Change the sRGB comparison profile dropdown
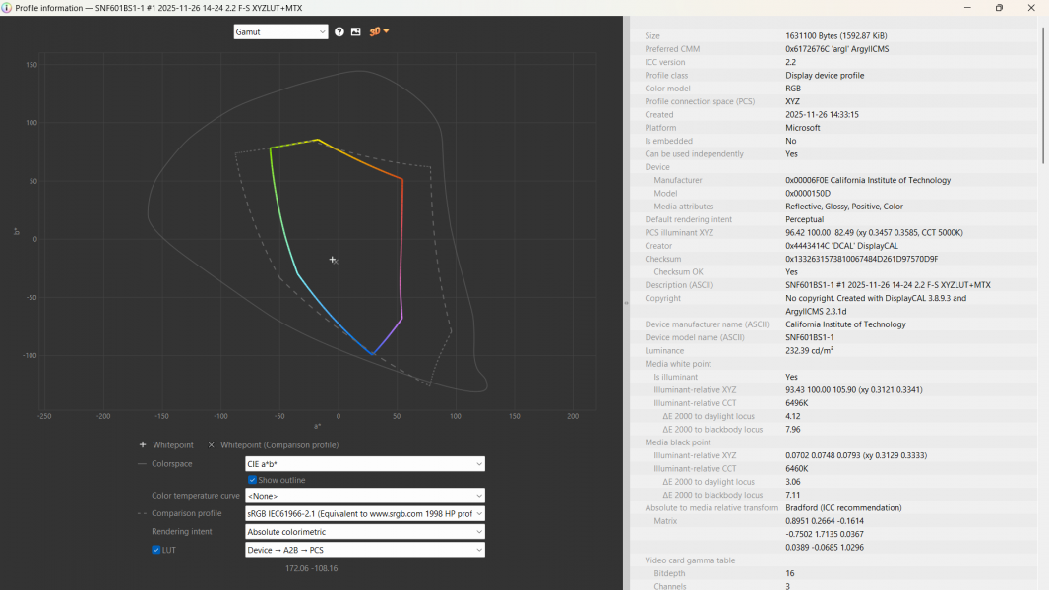The width and height of the screenshot is (1049, 590). click(364, 514)
